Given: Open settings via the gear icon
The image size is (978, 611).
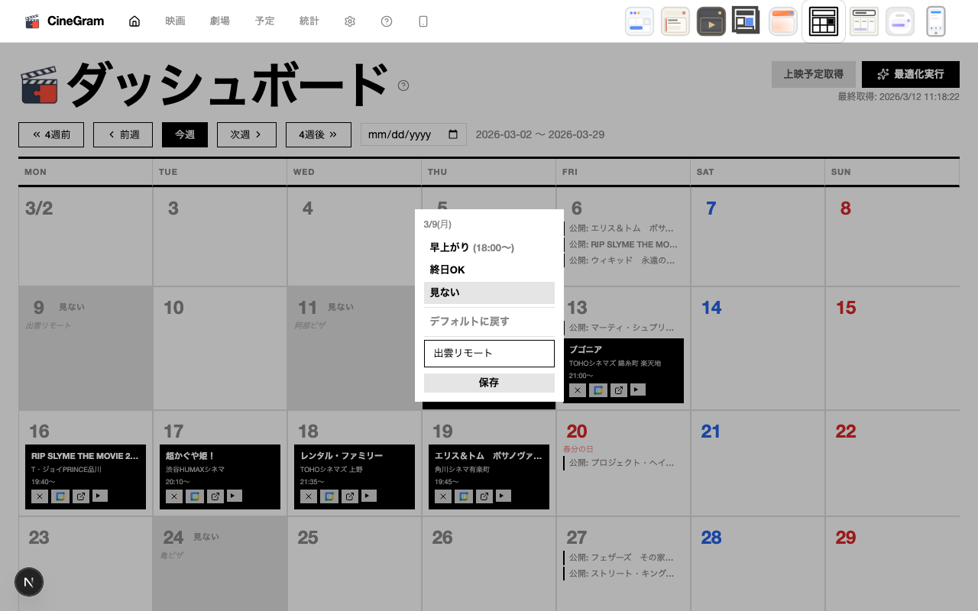Looking at the screenshot, I should [x=350, y=21].
